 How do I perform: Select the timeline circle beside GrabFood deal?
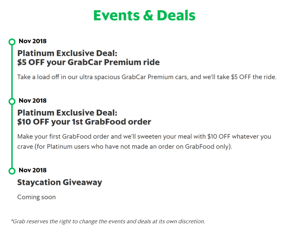click(x=12, y=101)
